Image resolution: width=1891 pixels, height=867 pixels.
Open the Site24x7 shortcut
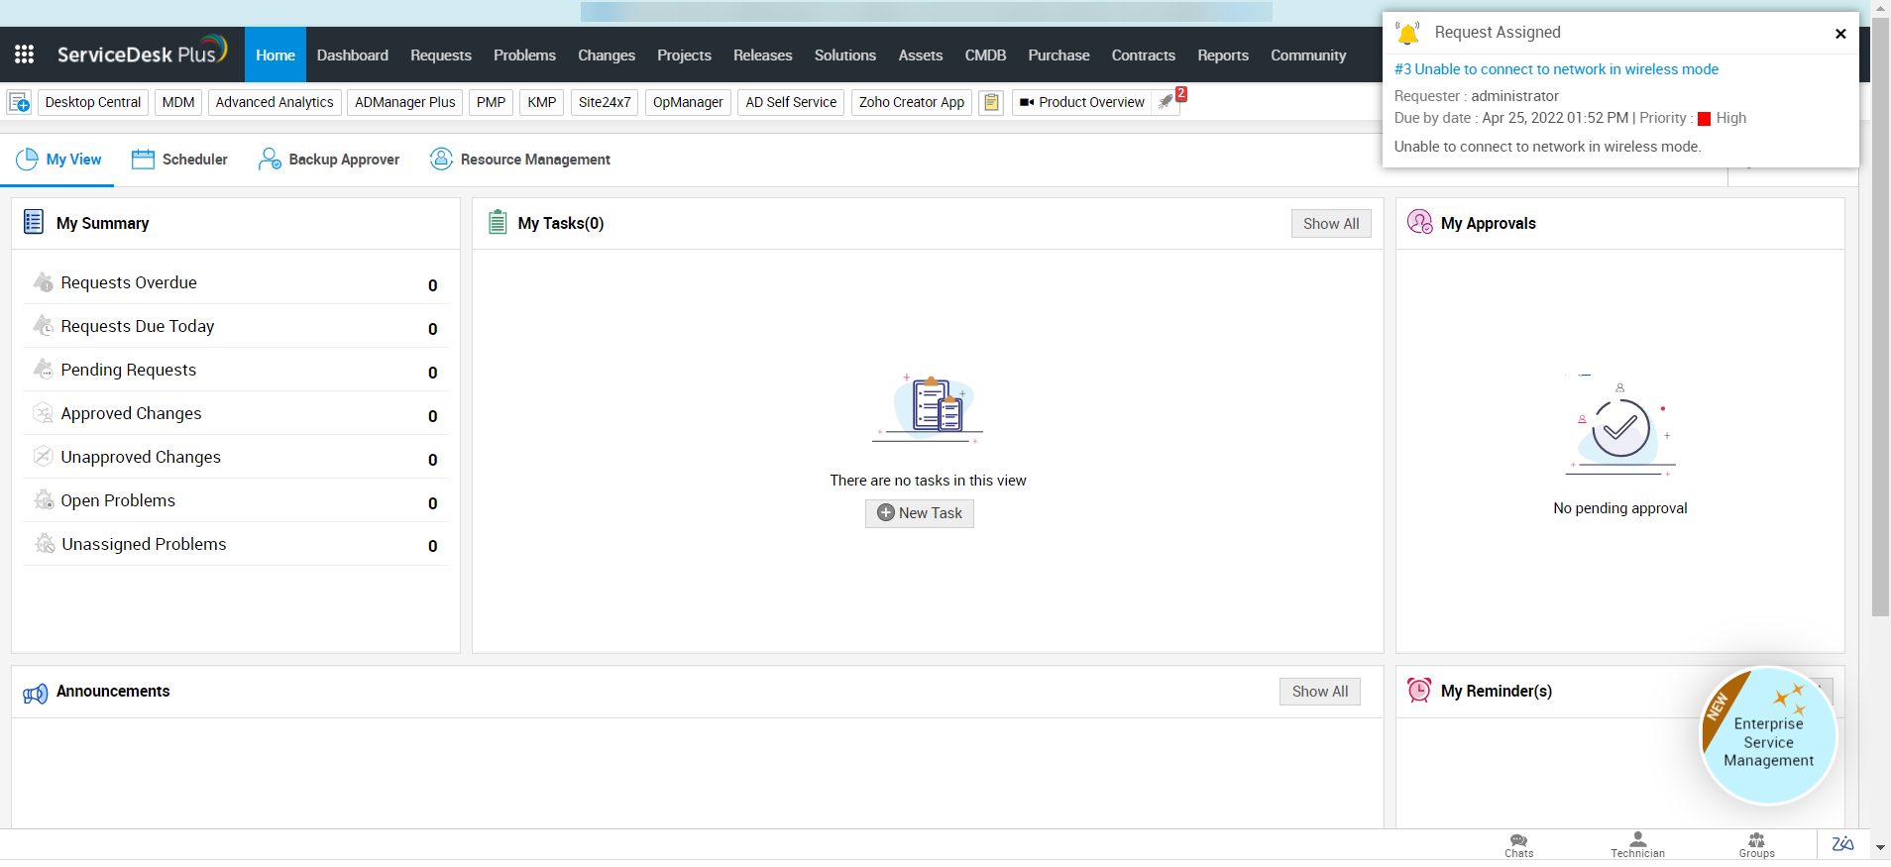click(605, 102)
